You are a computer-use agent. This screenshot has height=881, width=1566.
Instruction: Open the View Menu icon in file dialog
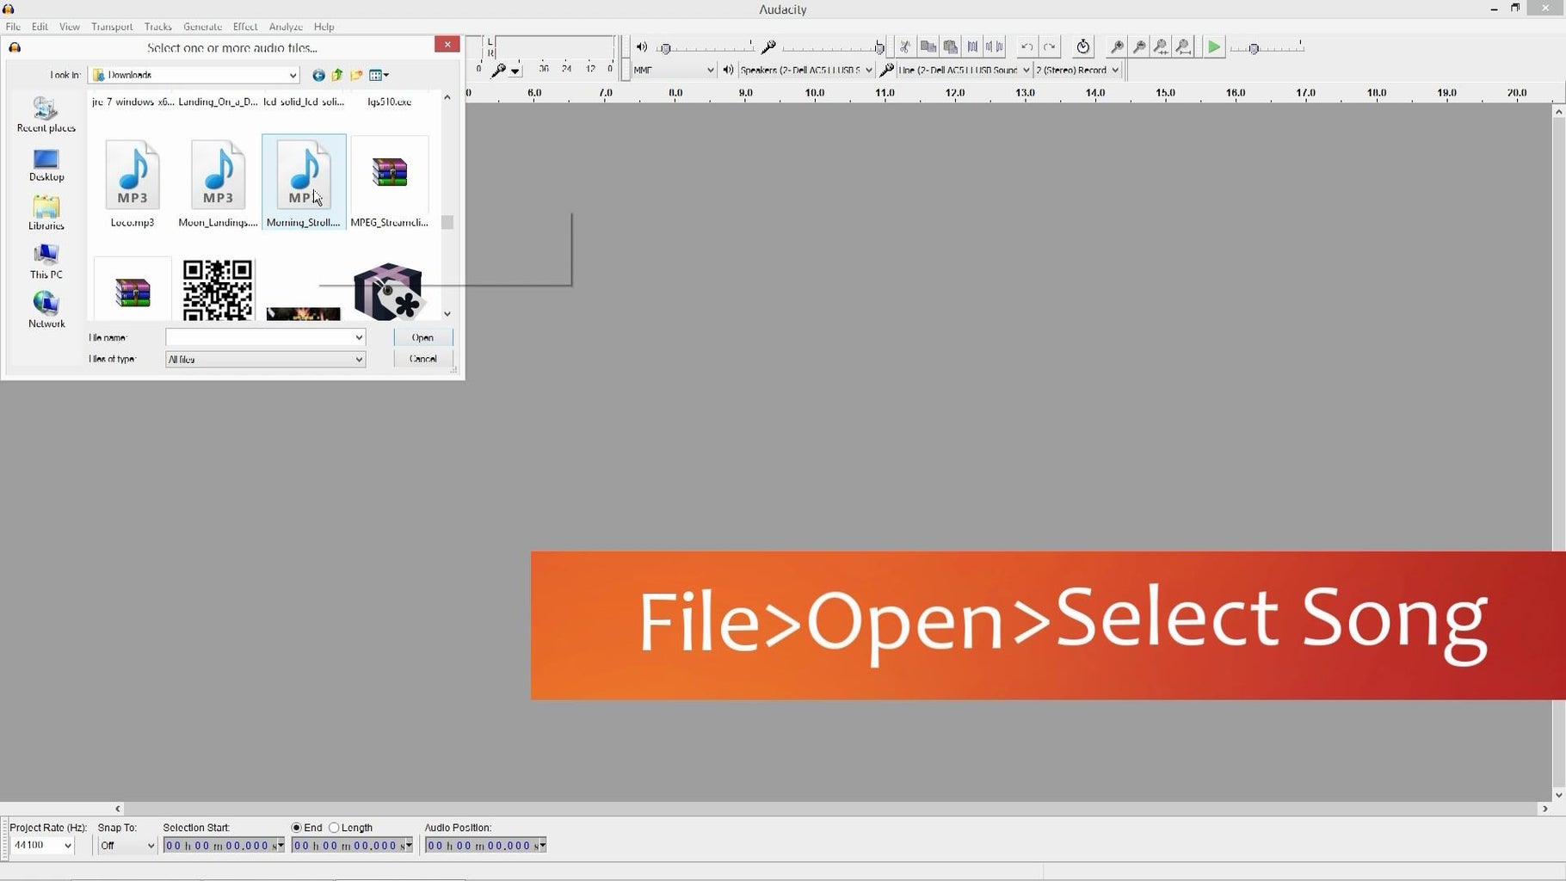pyautogui.click(x=379, y=76)
